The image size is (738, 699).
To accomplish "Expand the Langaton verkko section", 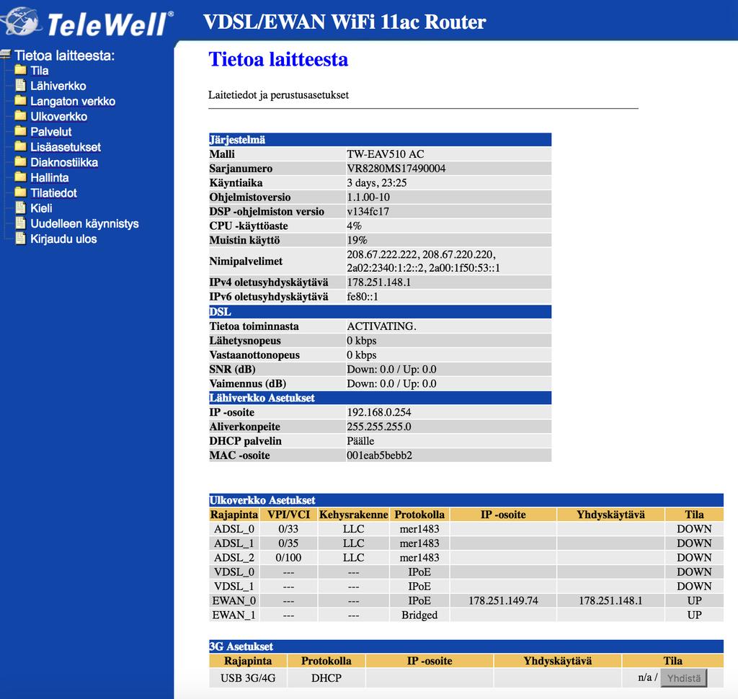I will point(73,101).
